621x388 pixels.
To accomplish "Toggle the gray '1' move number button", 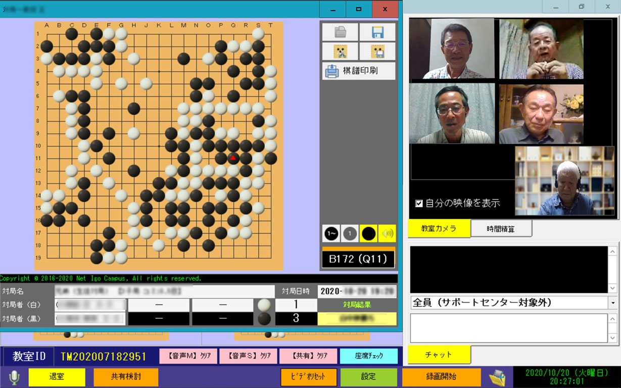I will 350,233.
